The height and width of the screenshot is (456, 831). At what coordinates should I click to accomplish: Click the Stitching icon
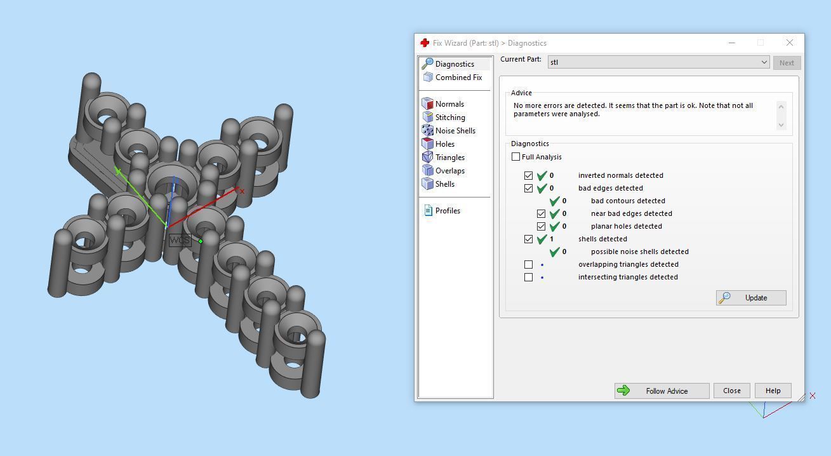(428, 117)
